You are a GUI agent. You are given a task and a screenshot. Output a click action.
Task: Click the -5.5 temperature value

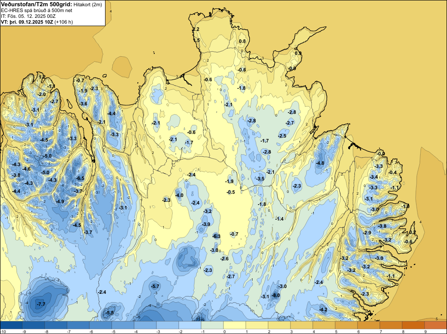[110, 313]
